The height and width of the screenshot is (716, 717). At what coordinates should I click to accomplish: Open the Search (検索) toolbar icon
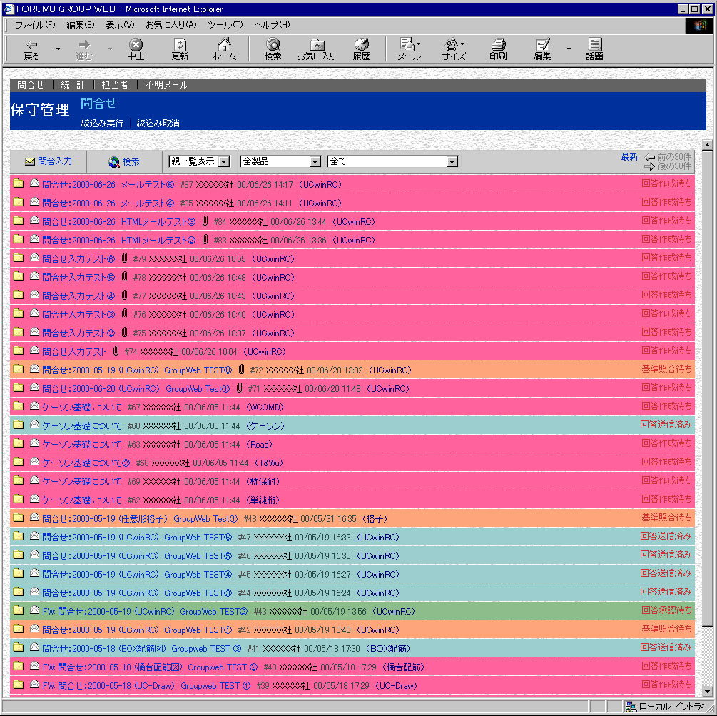273,49
